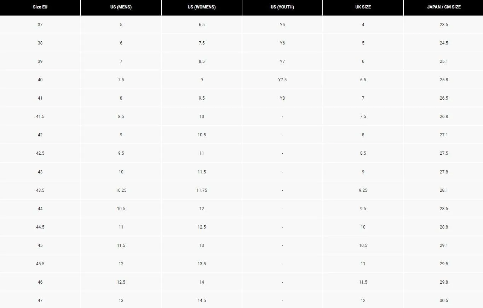Click EU size 37 cell
Screen dimensions: 483x308
pyautogui.click(x=40, y=25)
